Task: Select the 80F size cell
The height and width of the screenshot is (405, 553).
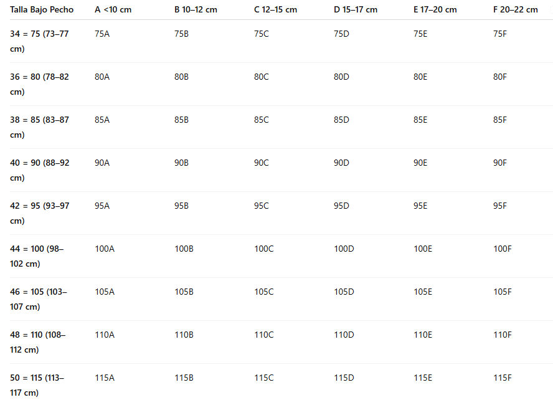Action: [x=500, y=77]
